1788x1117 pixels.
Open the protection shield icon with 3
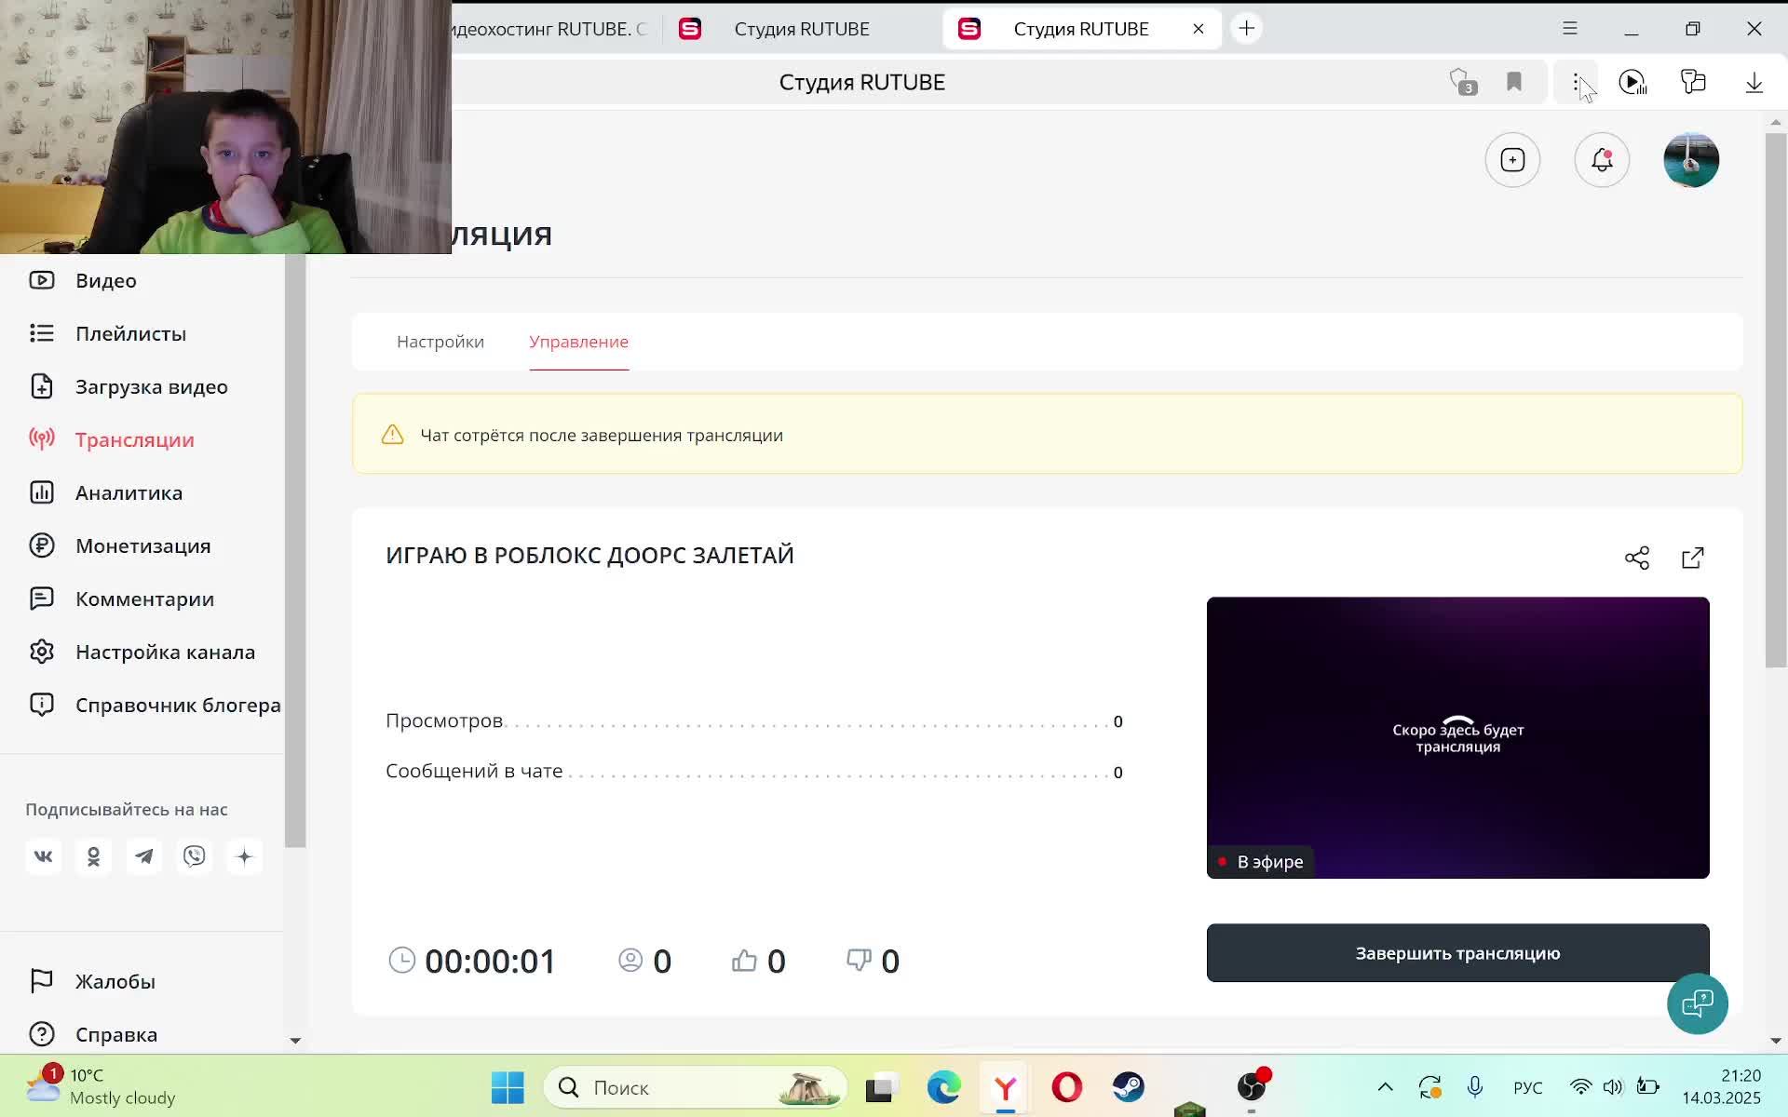[x=1463, y=82]
